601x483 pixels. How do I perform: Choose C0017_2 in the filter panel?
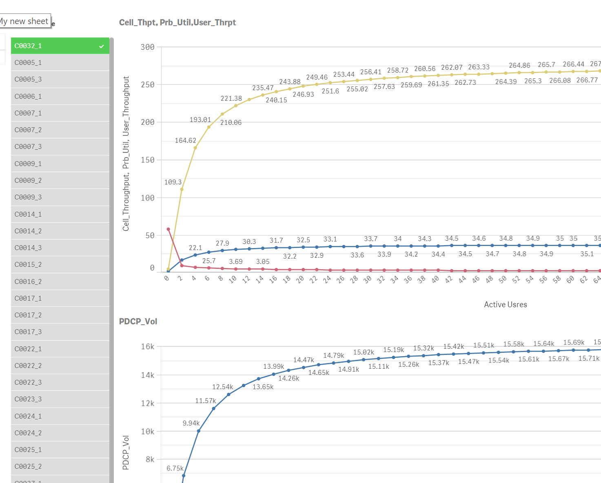pyautogui.click(x=49, y=315)
